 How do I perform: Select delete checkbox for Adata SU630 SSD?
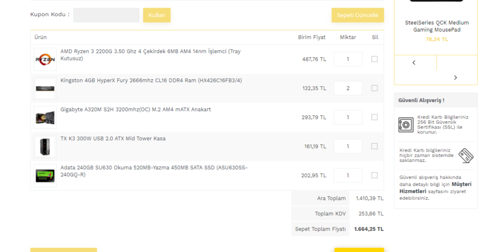point(374,176)
